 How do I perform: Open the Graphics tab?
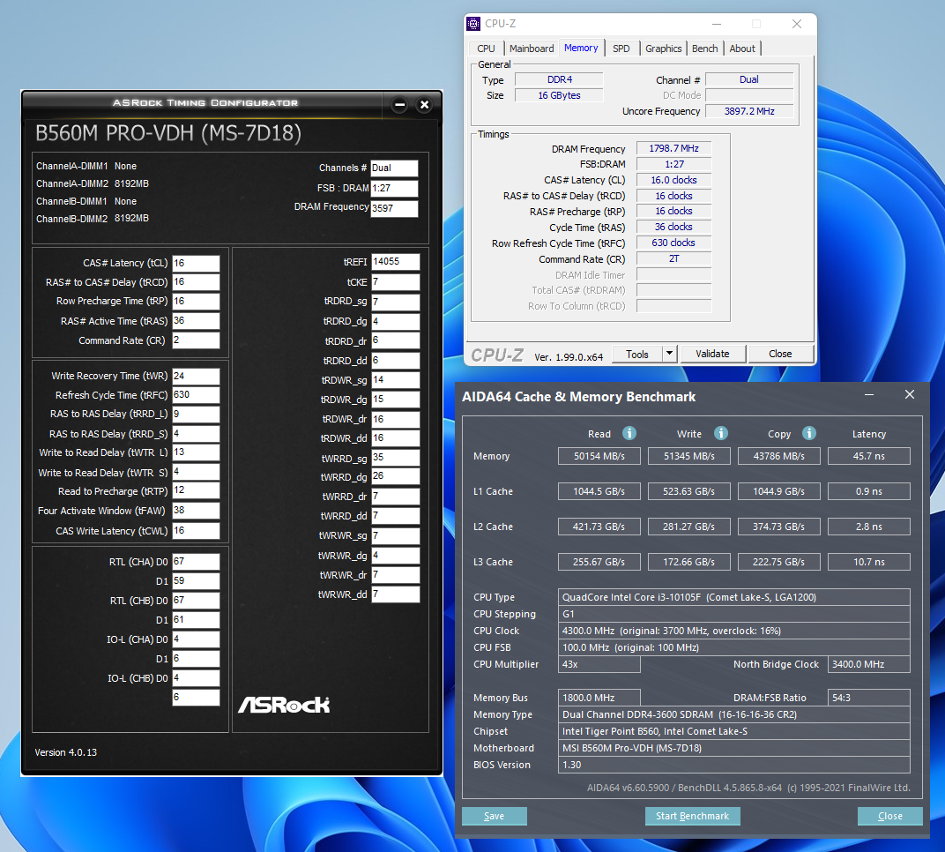(663, 49)
